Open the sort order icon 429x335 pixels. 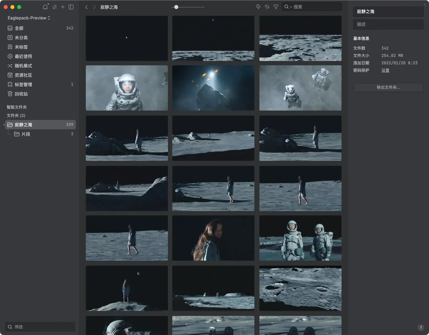point(267,7)
